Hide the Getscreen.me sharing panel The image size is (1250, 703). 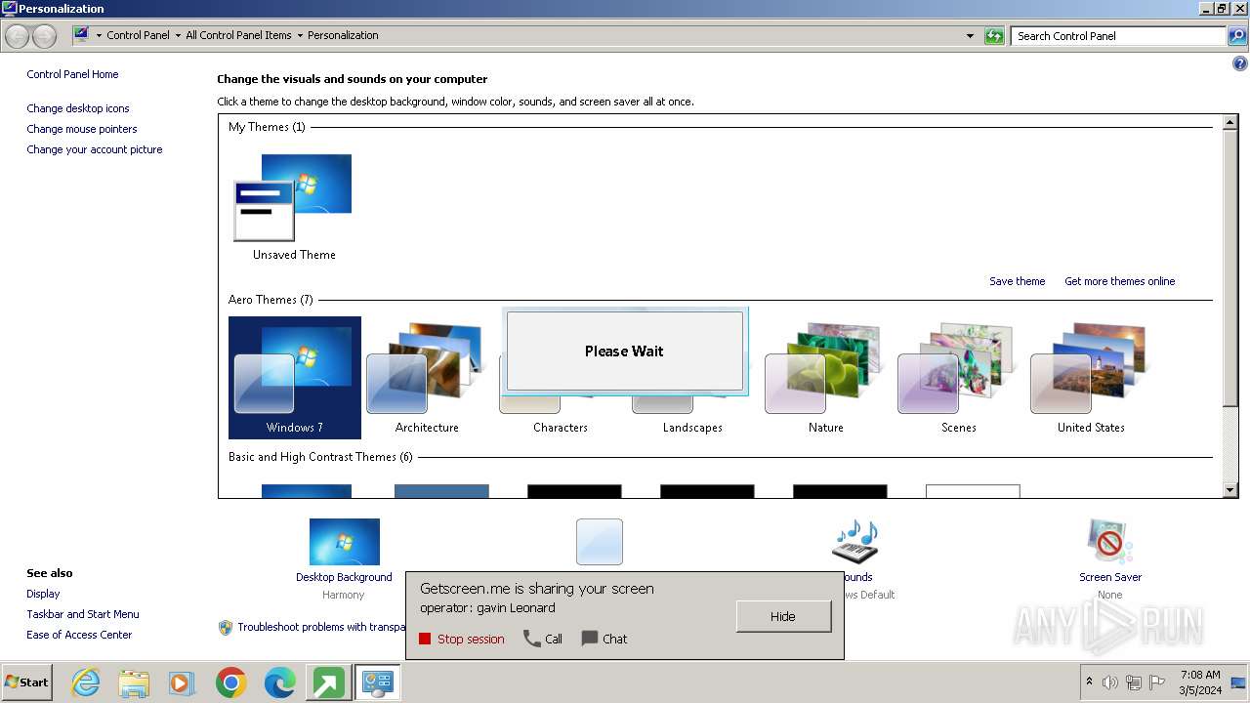coord(783,616)
